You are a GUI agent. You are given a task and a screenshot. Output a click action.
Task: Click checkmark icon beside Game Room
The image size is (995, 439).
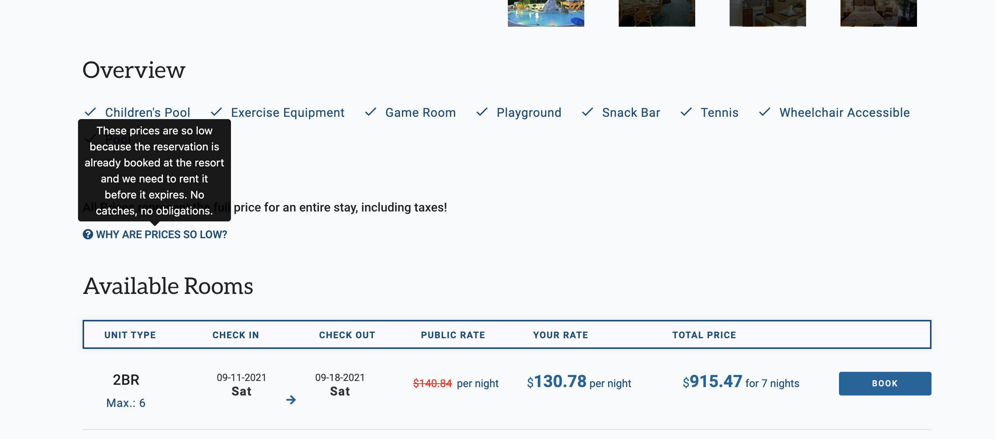point(371,112)
